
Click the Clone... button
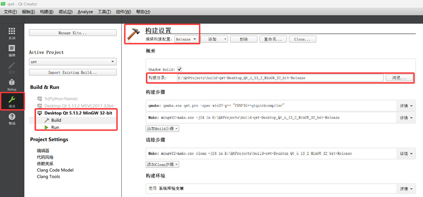pyautogui.click(x=302, y=39)
